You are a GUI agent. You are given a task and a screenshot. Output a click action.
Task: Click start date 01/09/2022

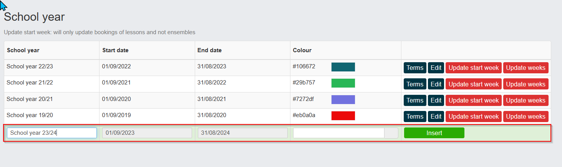tap(116, 66)
